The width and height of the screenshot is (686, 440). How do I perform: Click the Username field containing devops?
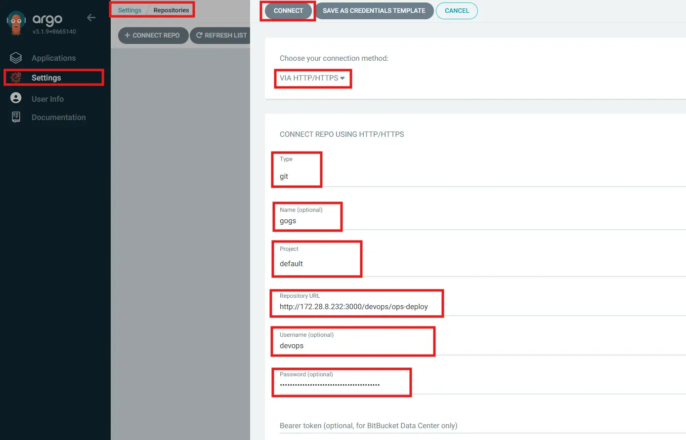point(353,346)
